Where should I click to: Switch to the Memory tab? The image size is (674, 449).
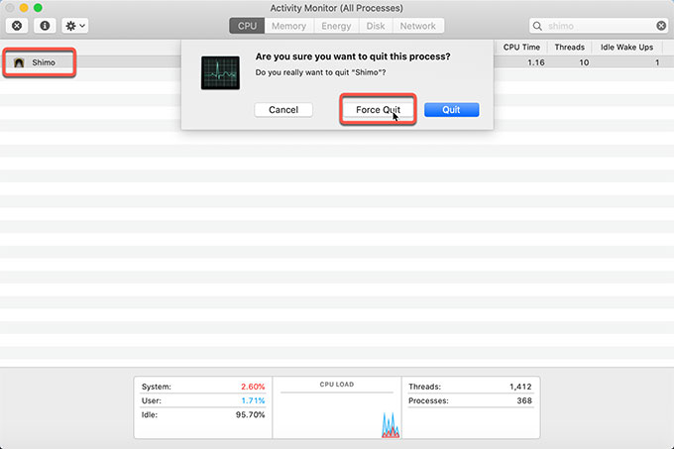coord(288,27)
